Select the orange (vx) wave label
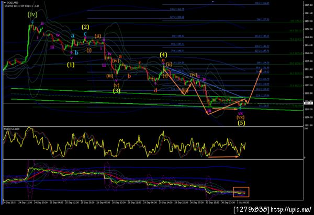Screen dimensions: 314x215 (x=241, y=117)
